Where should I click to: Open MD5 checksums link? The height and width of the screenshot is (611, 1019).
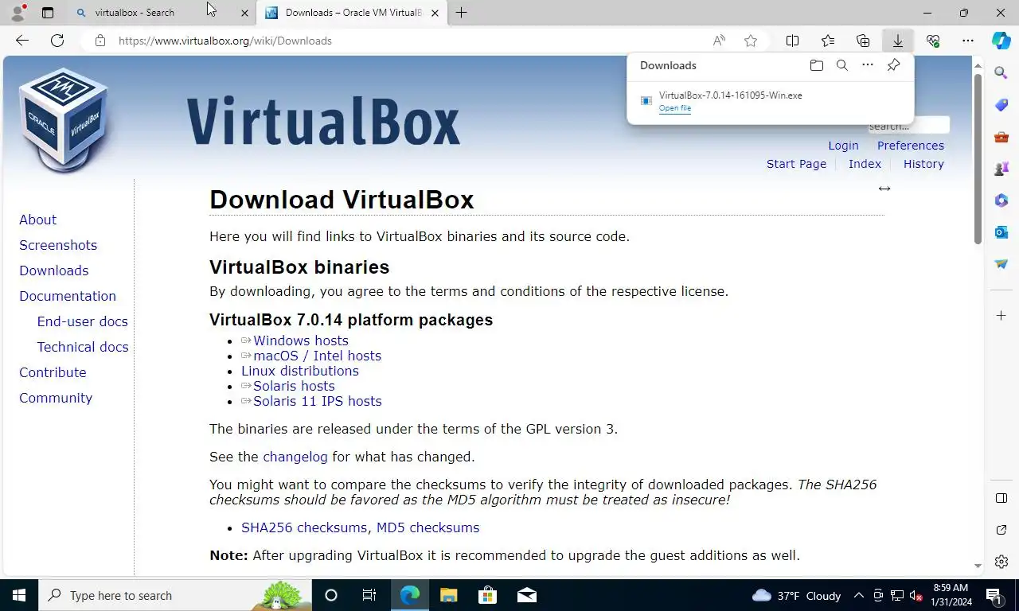point(428,527)
